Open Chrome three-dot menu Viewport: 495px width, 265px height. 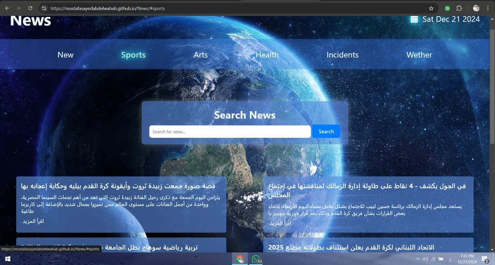click(488, 9)
